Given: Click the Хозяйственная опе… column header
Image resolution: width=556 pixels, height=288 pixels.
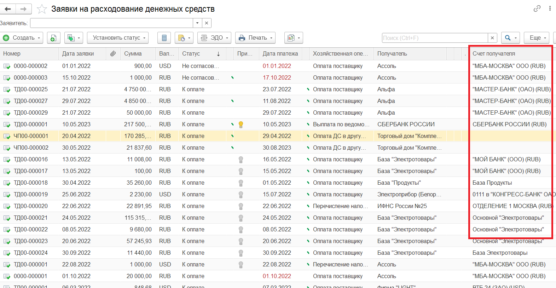Looking at the screenshot, I should coord(341,54).
